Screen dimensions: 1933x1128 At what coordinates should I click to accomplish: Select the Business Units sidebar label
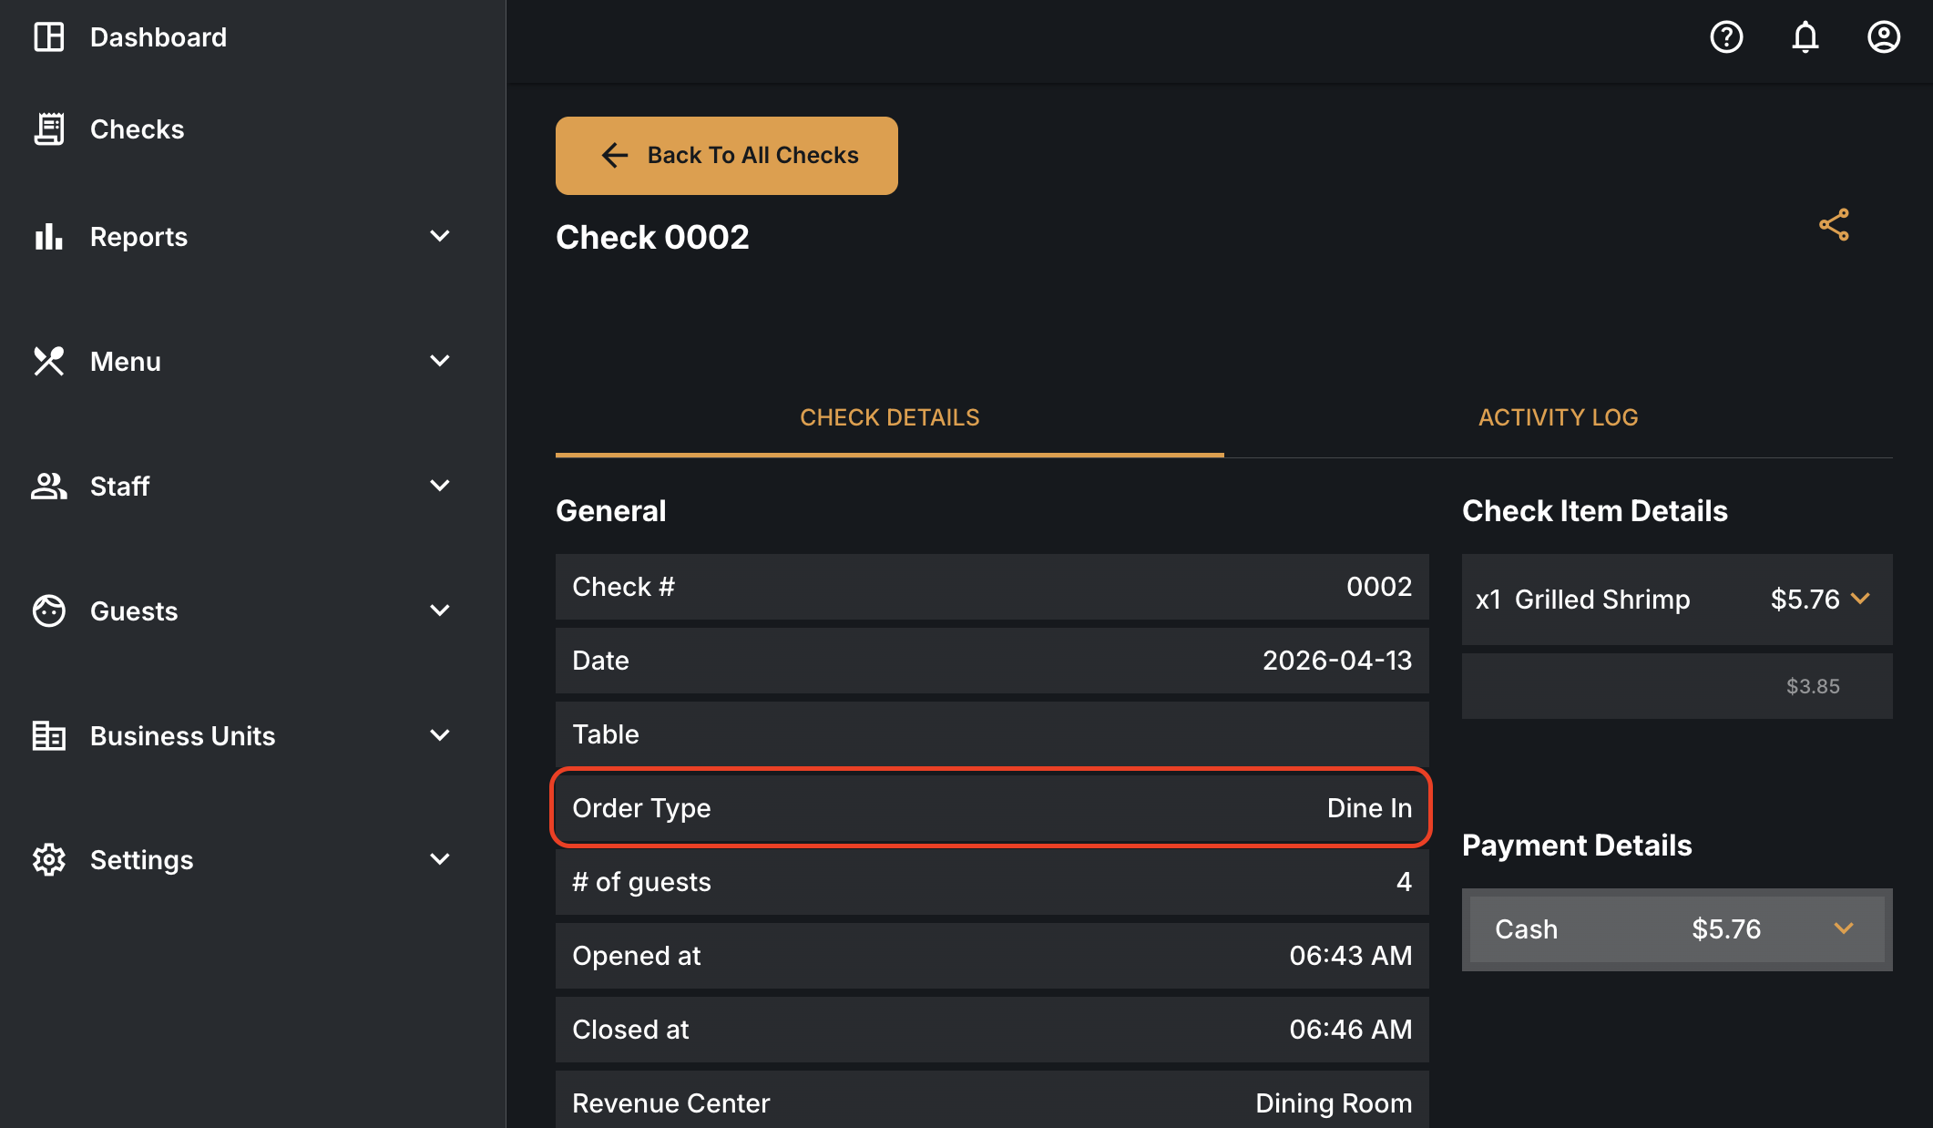(x=182, y=736)
